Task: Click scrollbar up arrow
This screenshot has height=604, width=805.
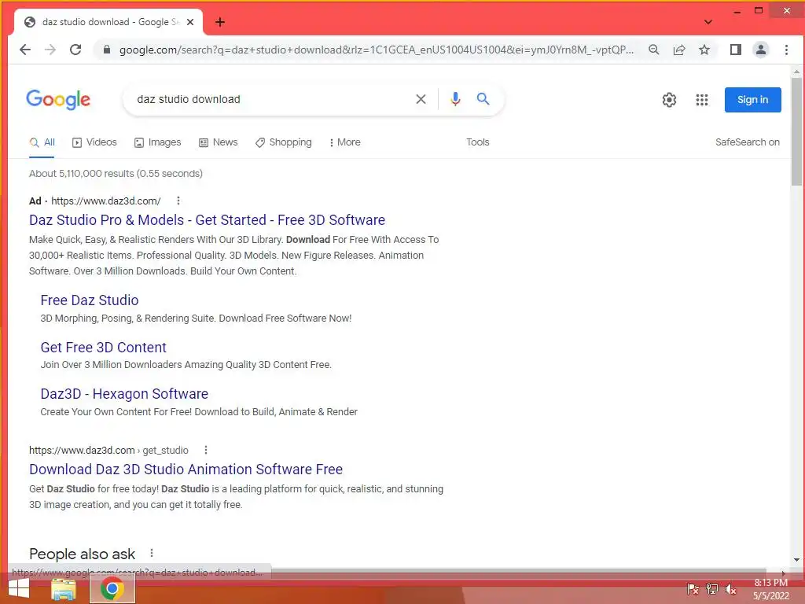Action: 796,72
